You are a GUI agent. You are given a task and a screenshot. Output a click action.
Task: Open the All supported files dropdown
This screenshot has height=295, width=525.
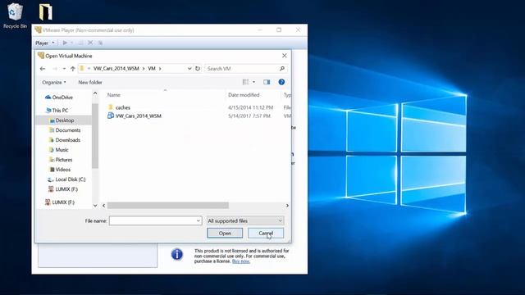pos(245,220)
